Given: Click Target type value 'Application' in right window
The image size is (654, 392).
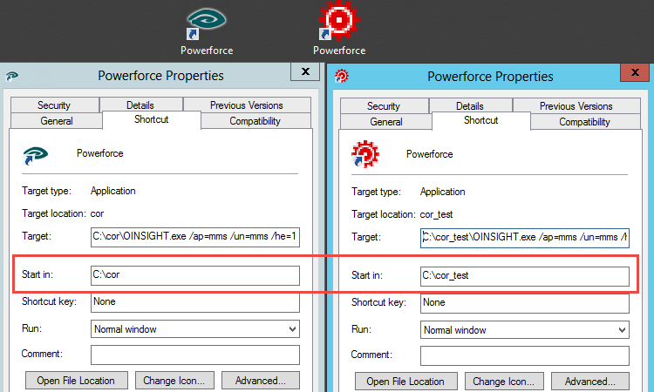Looking at the screenshot, I should coord(442,192).
